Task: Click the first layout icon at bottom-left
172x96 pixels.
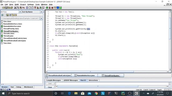Action: [x=1, y=90]
